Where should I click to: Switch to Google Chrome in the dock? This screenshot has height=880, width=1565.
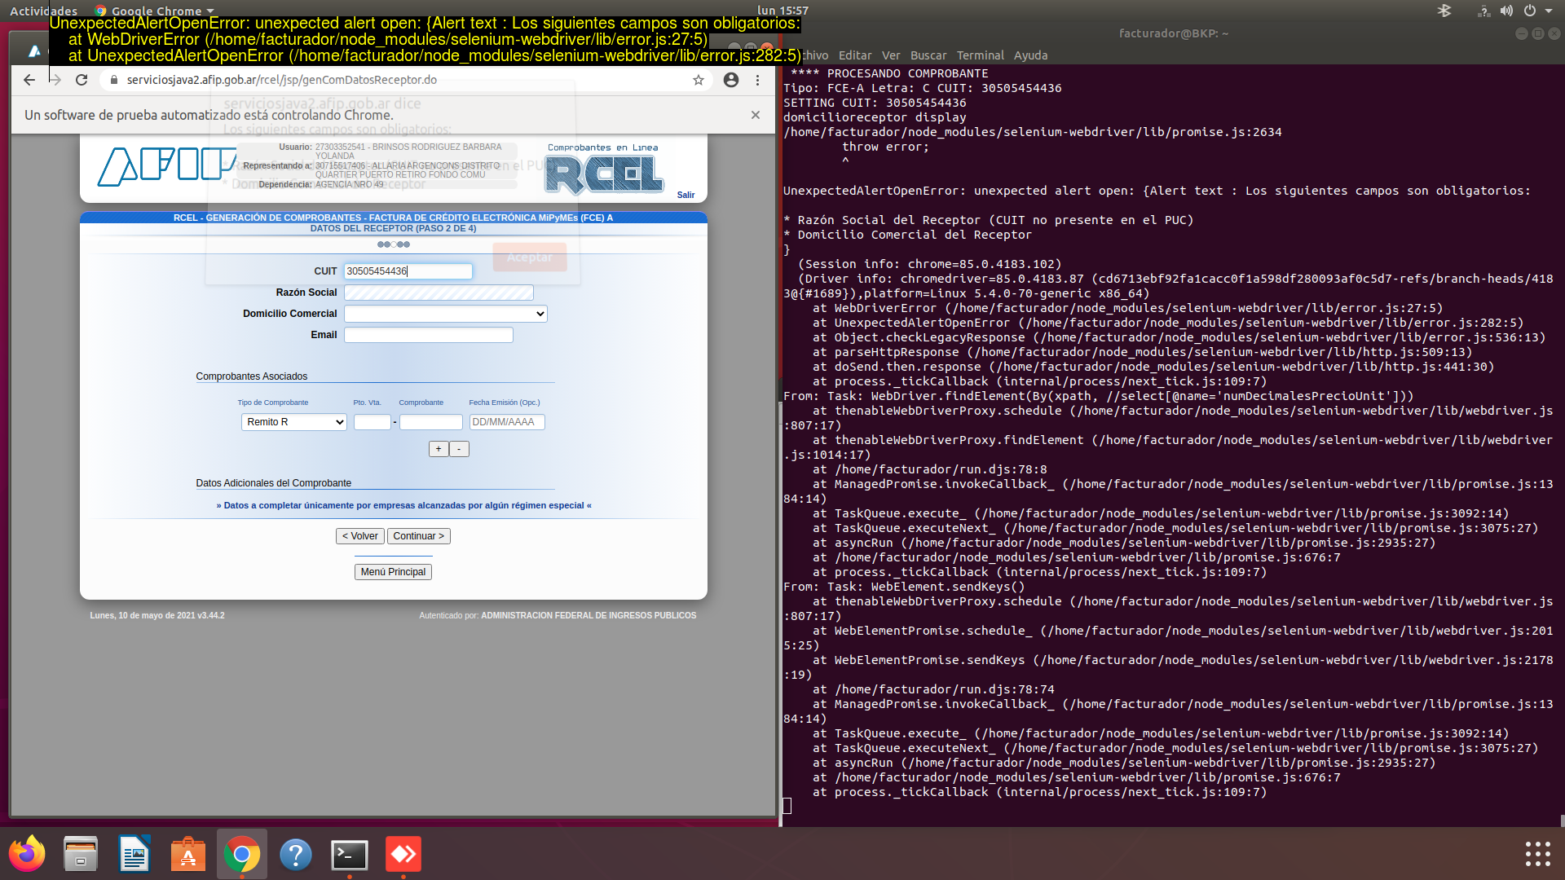(242, 854)
